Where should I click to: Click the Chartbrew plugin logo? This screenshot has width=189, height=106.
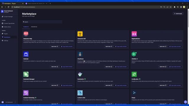80,54
